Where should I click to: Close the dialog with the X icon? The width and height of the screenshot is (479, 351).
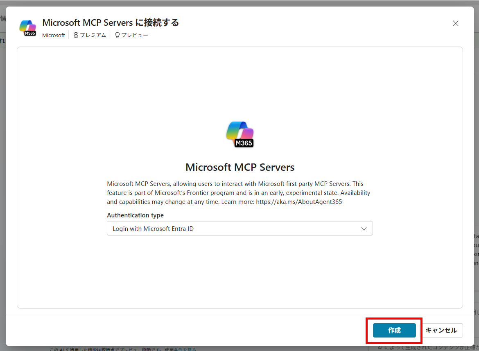click(456, 23)
